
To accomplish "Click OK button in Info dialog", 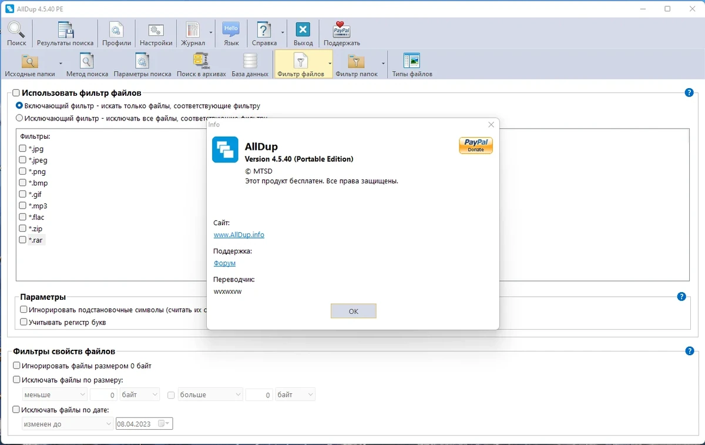I will tap(354, 311).
